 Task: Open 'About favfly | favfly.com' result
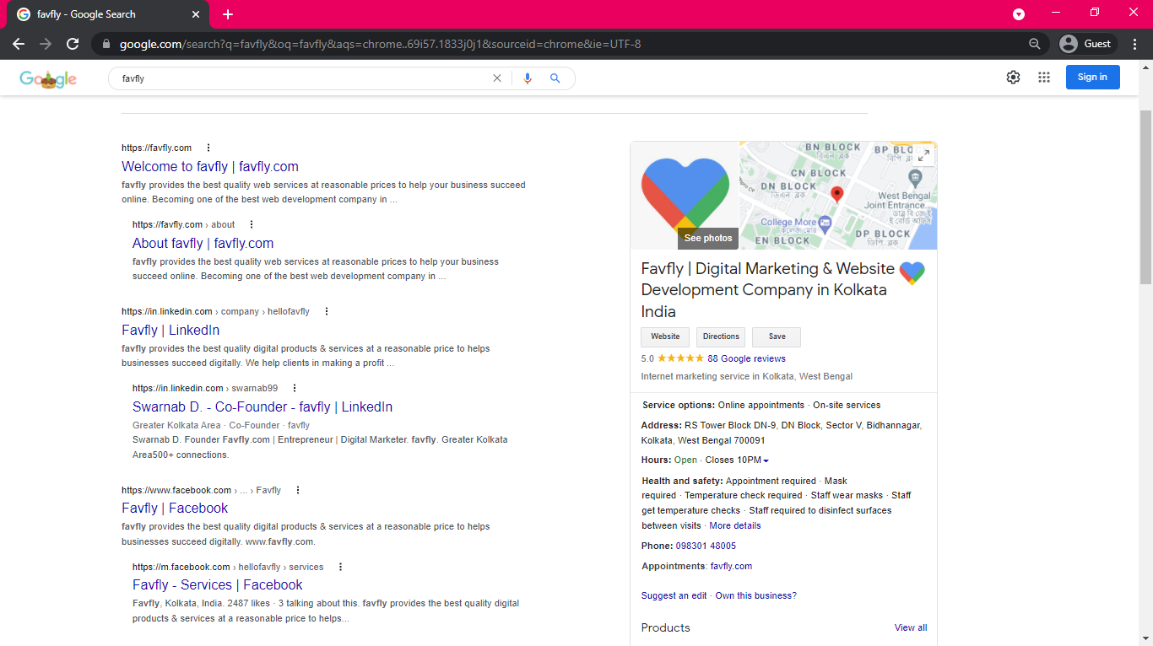click(x=203, y=244)
